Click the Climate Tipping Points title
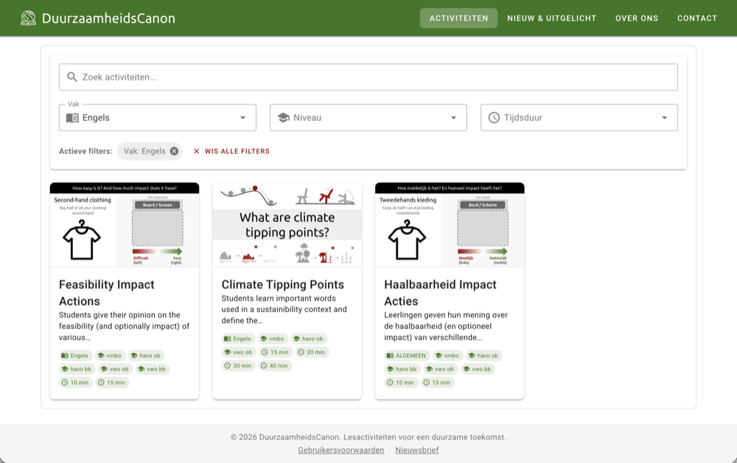Screen dimensions: 737x463 pyautogui.click(x=282, y=285)
